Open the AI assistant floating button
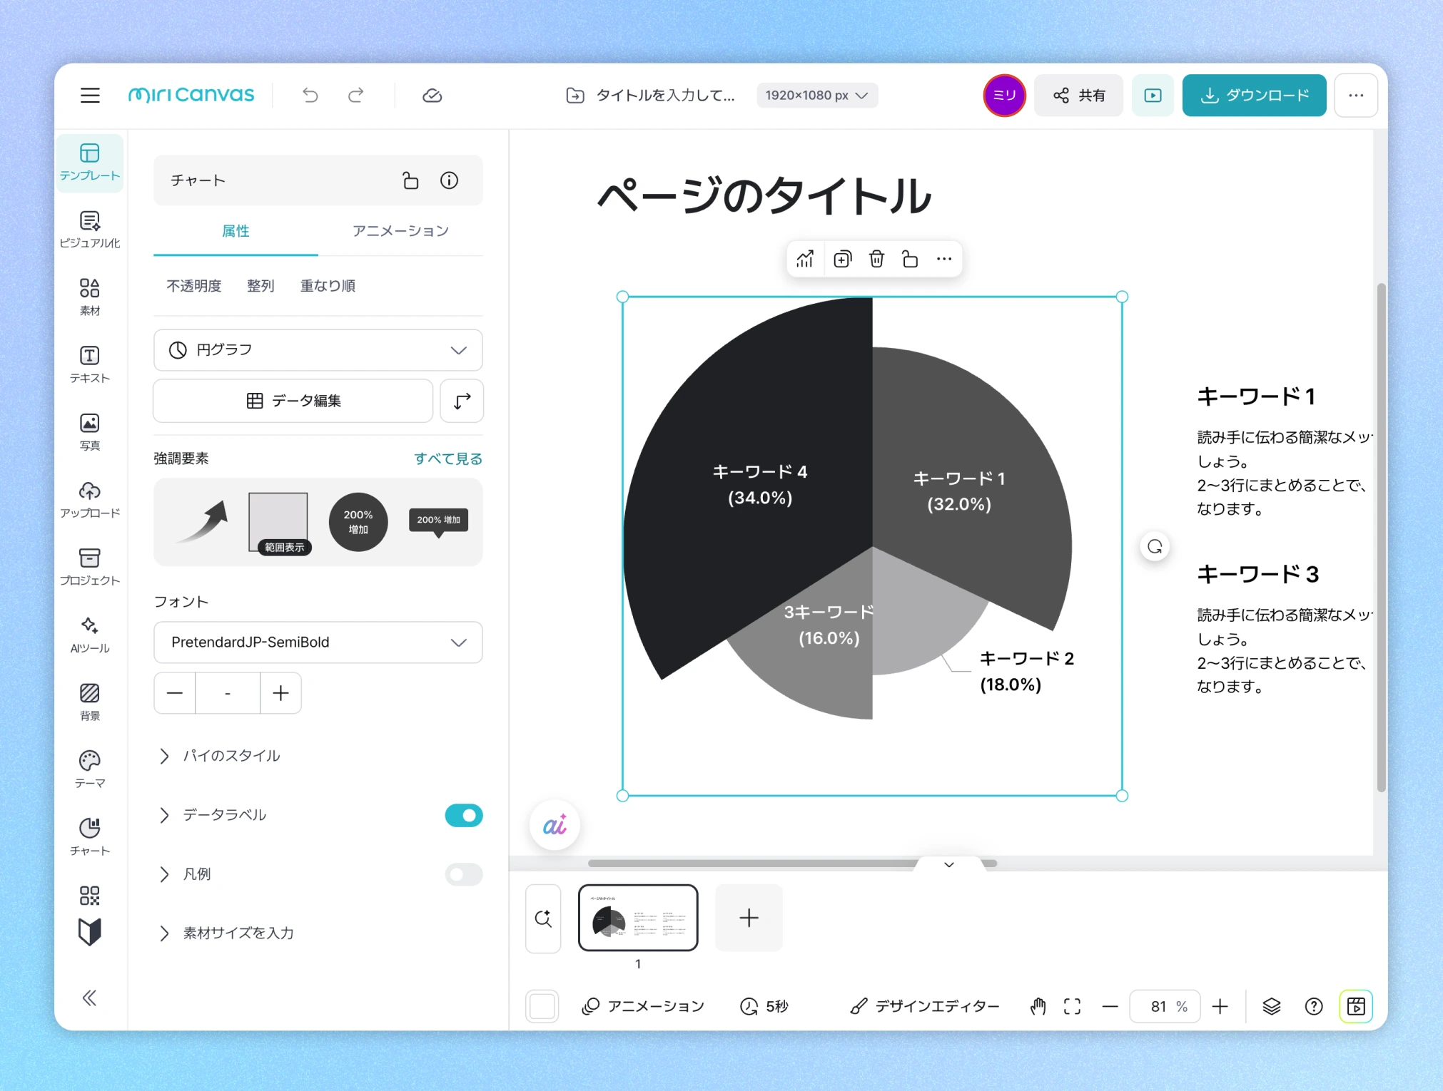This screenshot has width=1443, height=1091. coord(555,826)
